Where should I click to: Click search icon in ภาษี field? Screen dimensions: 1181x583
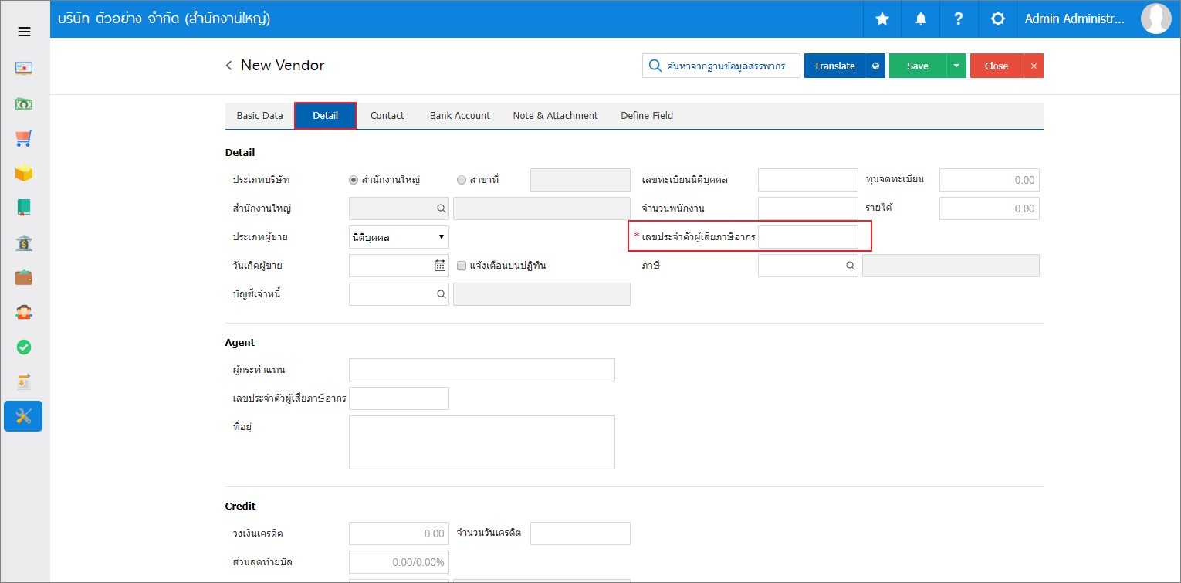[x=850, y=266]
